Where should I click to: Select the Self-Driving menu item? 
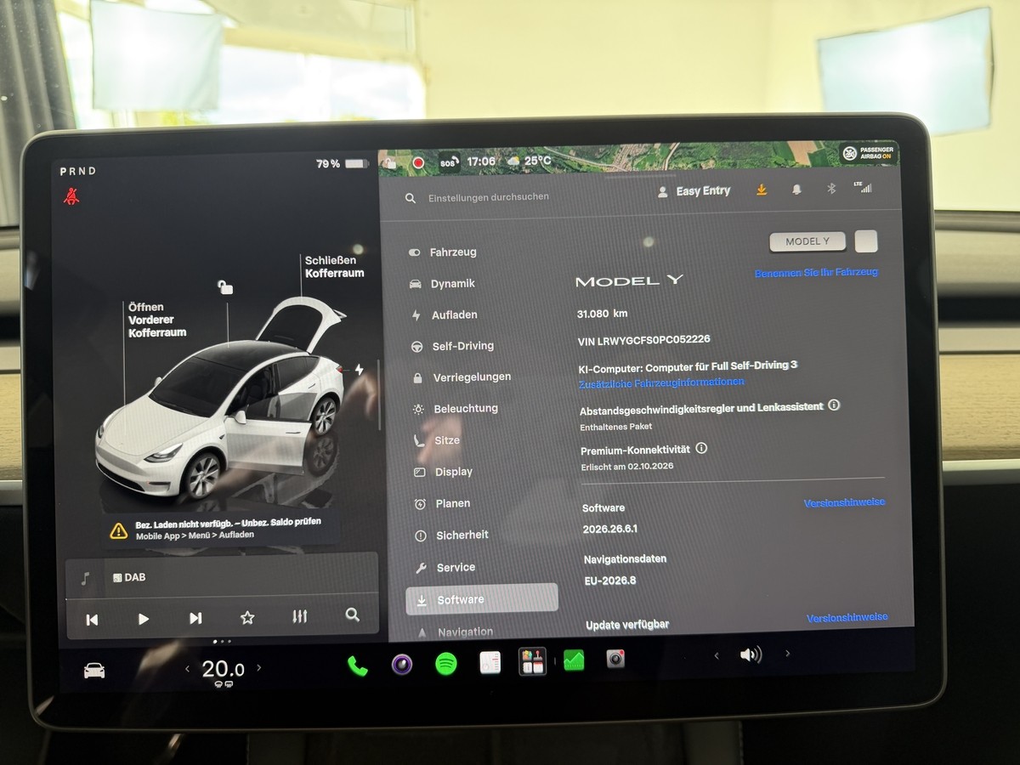(452, 346)
